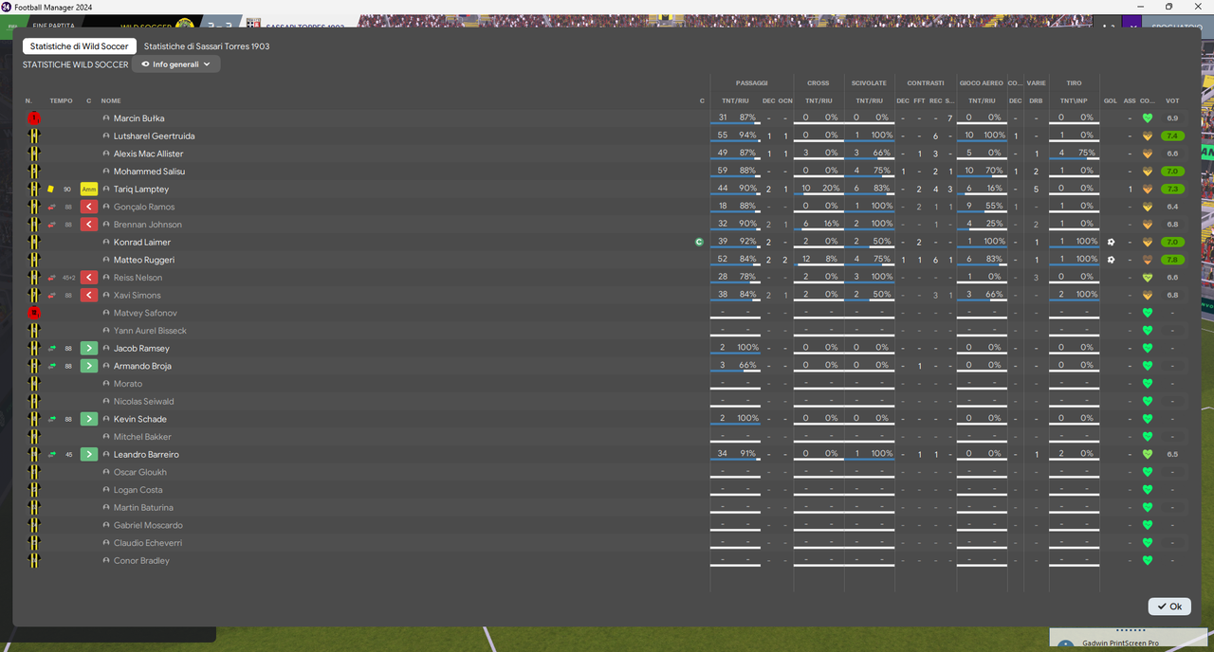
Task: Select Lutsharel Geertruida's striped kit icon
Action: click(34, 136)
